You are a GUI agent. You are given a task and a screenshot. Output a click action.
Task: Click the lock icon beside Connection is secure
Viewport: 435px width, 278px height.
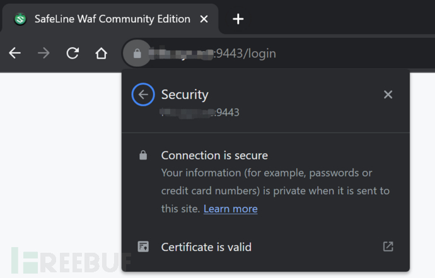pos(143,155)
